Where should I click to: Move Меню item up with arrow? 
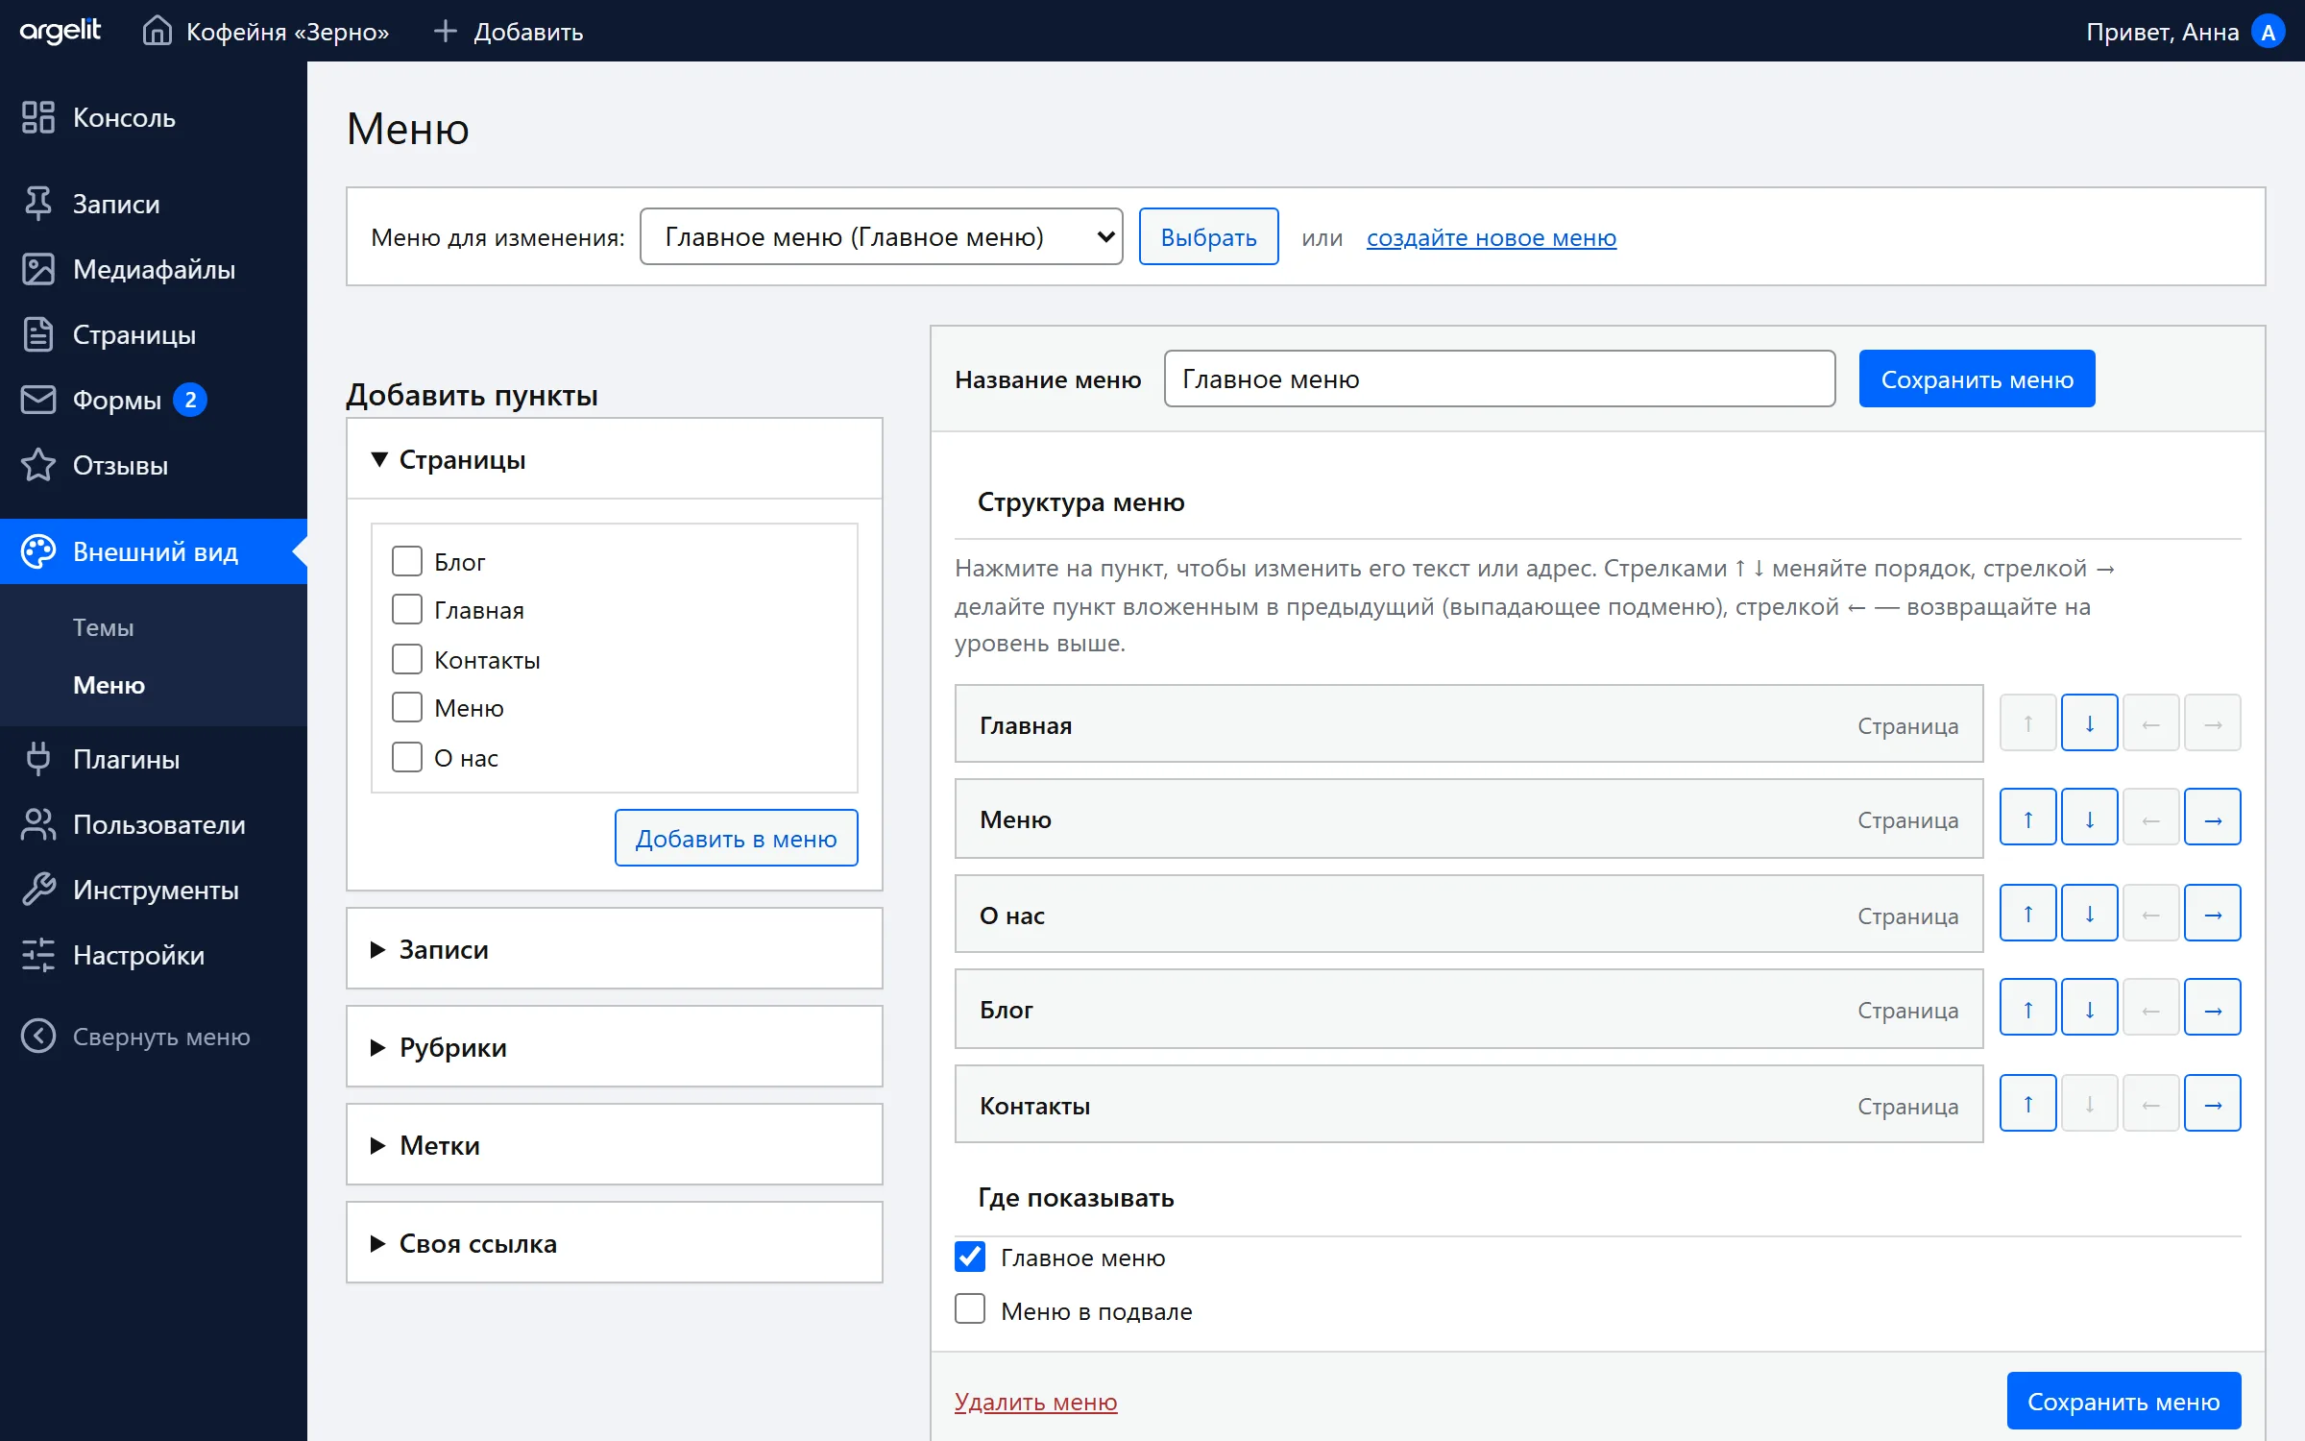pos(2027,818)
